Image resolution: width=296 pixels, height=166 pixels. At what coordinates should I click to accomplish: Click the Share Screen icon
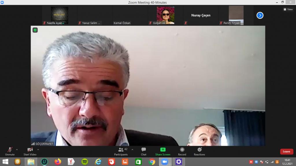point(163,151)
